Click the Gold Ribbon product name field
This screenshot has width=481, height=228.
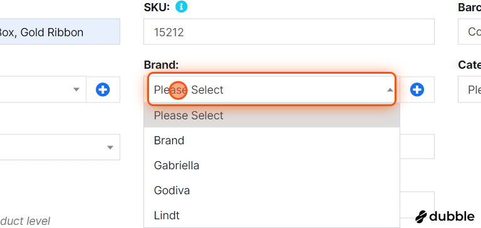coord(60,31)
